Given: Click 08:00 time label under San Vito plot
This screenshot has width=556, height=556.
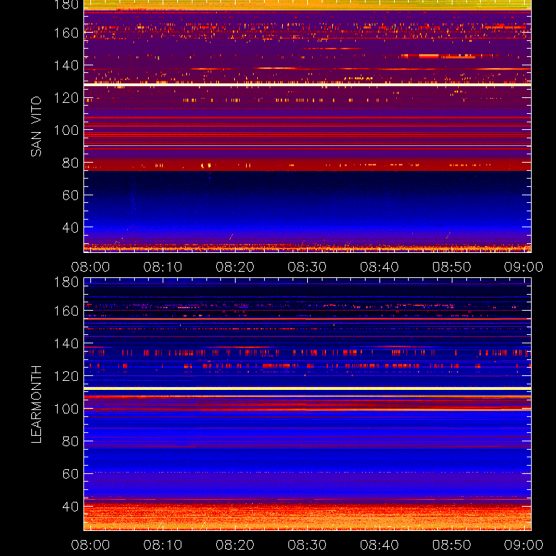Looking at the screenshot, I should pyautogui.click(x=90, y=267).
